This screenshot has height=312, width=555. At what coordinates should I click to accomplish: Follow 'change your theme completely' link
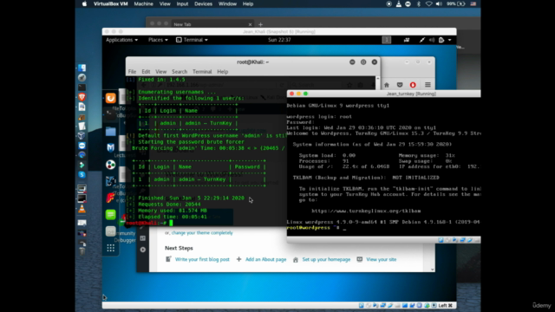202,233
